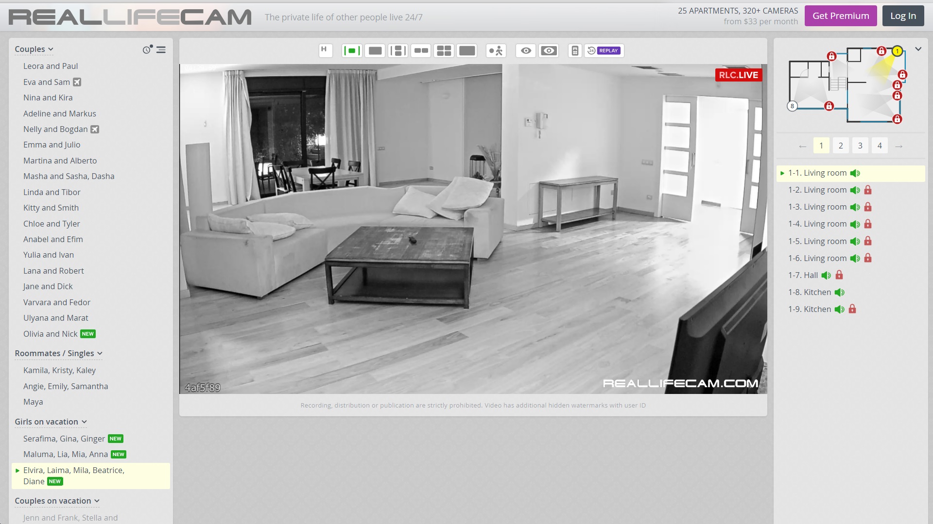Viewport: 933px width, 524px height.
Task: Choose the side-by-side two-view layout
Action: click(421, 50)
